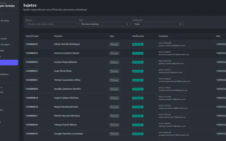Open the Verificación filter dropdown showing Todos

point(158,24)
